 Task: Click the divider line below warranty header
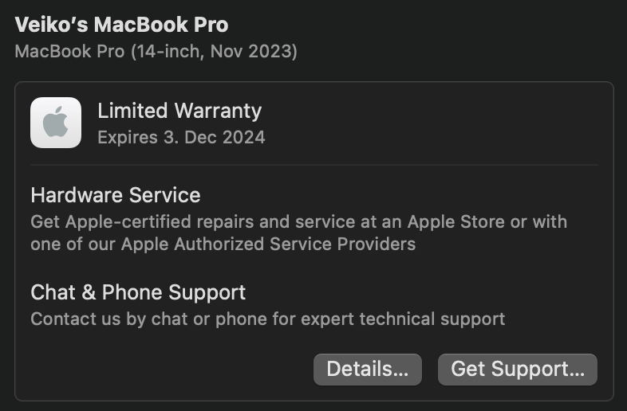pyautogui.click(x=314, y=165)
